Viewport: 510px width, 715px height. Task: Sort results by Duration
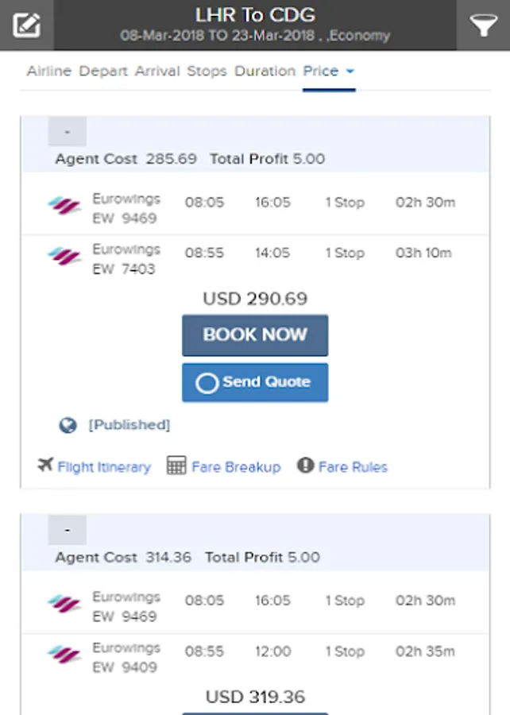[265, 71]
